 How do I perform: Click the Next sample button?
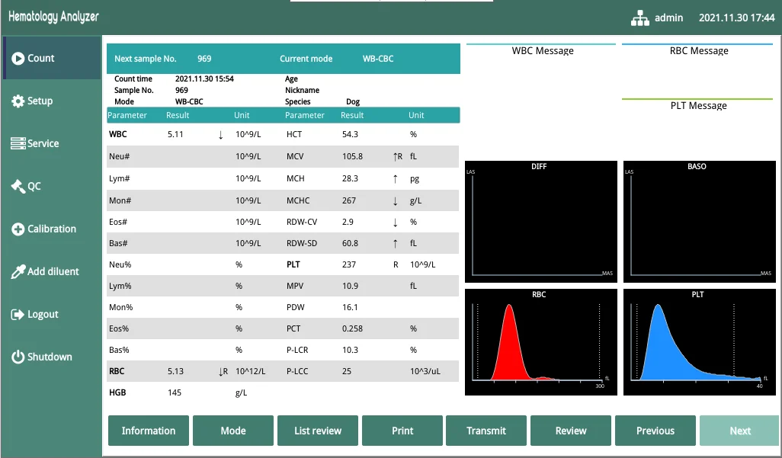740,431
